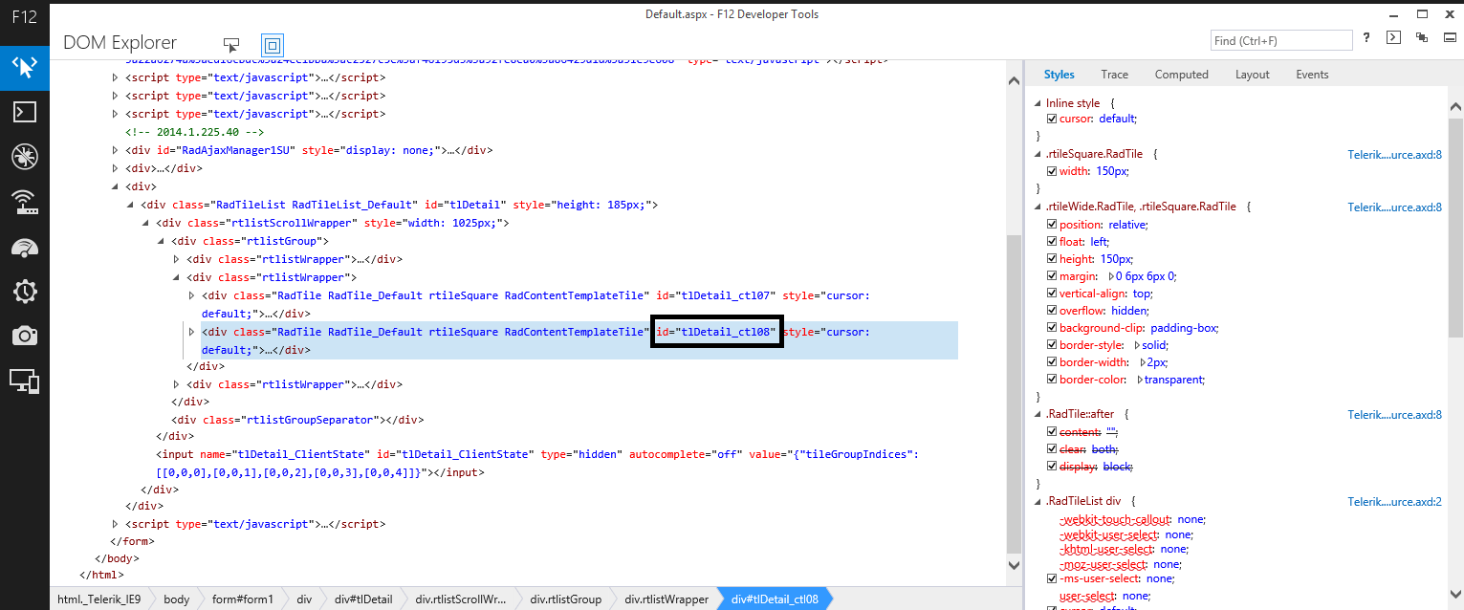Uncheck the border-style property checkbox

(x=1052, y=345)
